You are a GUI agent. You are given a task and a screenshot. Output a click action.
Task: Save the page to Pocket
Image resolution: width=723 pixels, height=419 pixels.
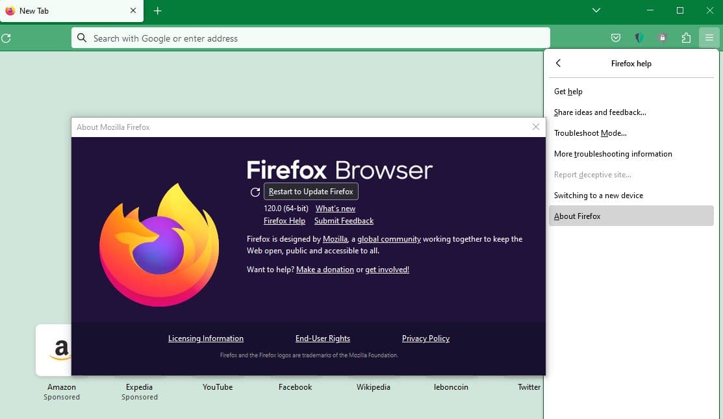tap(615, 38)
